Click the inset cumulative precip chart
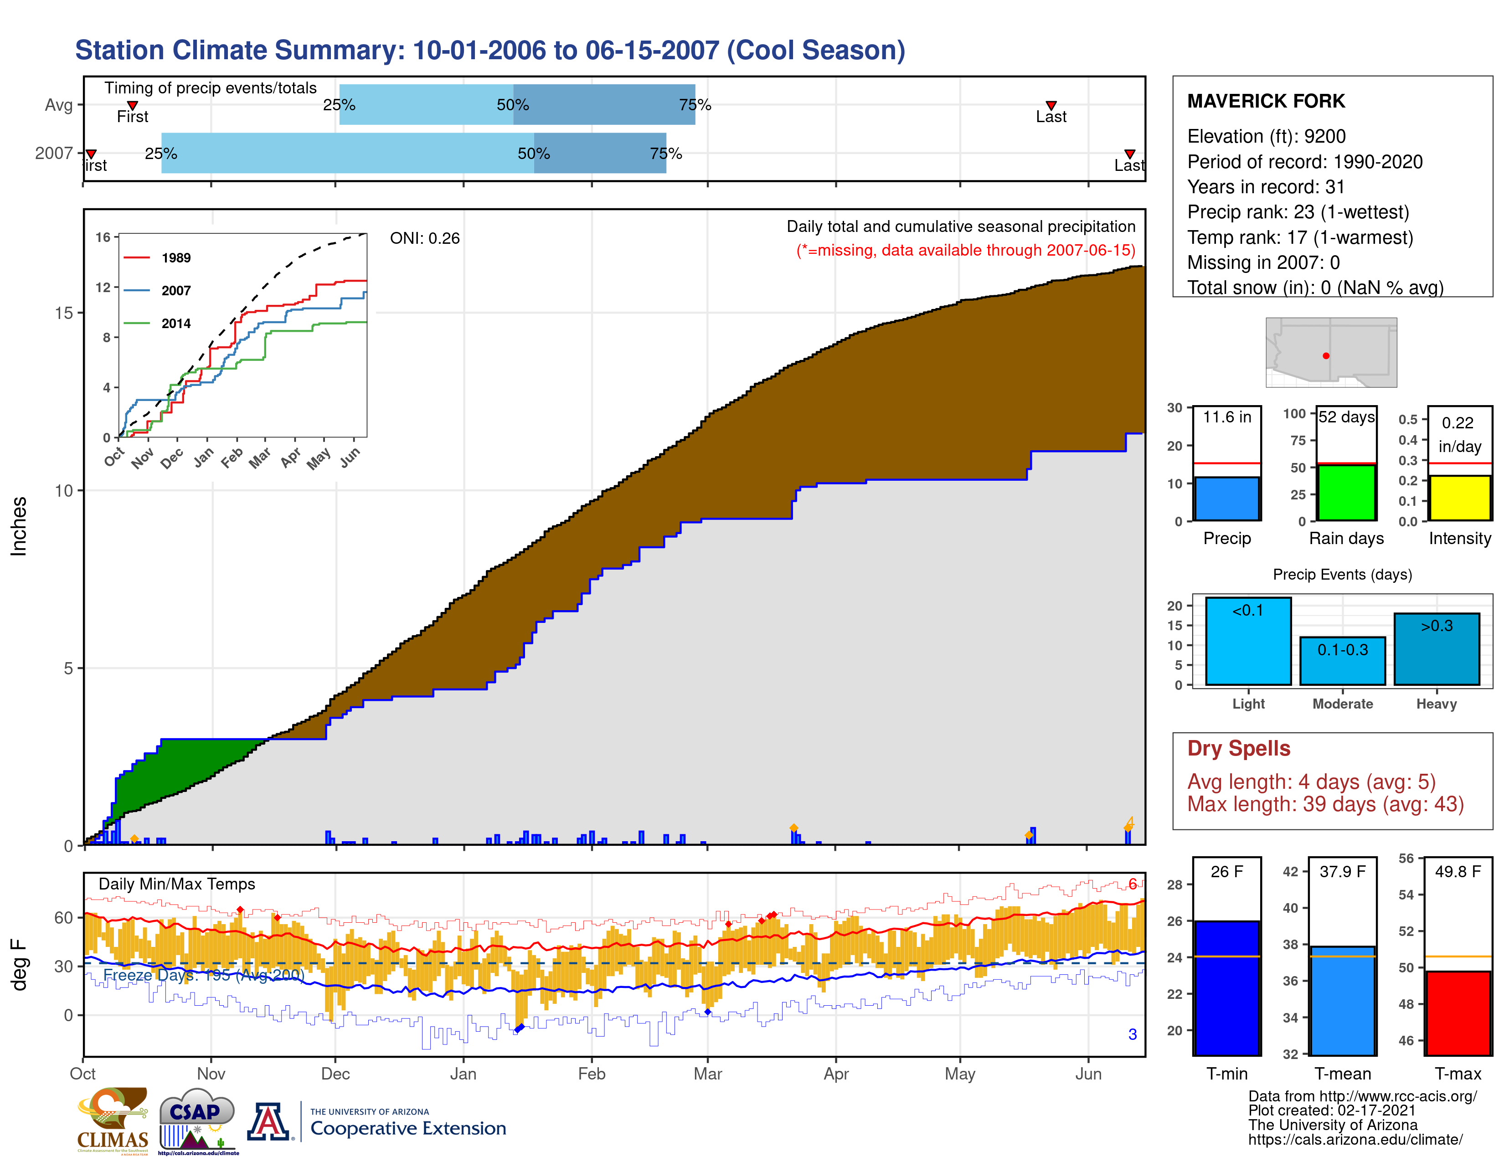Screen dimensions: 1504x1162 pyautogui.click(x=242, y=335)
